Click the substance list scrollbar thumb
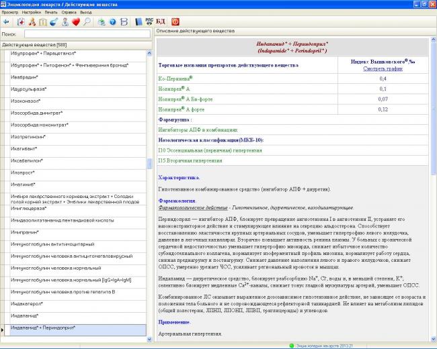Viewport: 437px width, 349px height. (x=149, y=164)
